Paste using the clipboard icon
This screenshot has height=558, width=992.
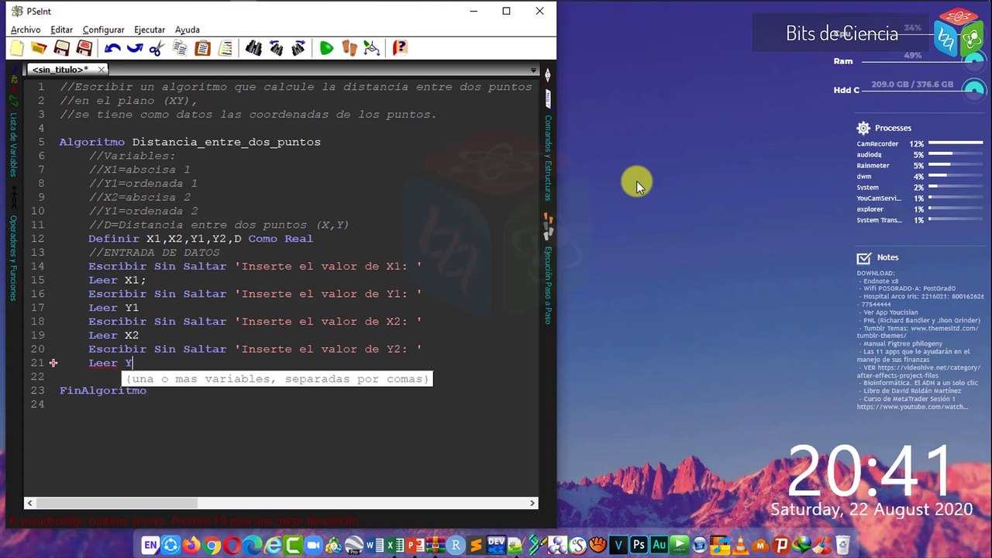tap(202, 49)
